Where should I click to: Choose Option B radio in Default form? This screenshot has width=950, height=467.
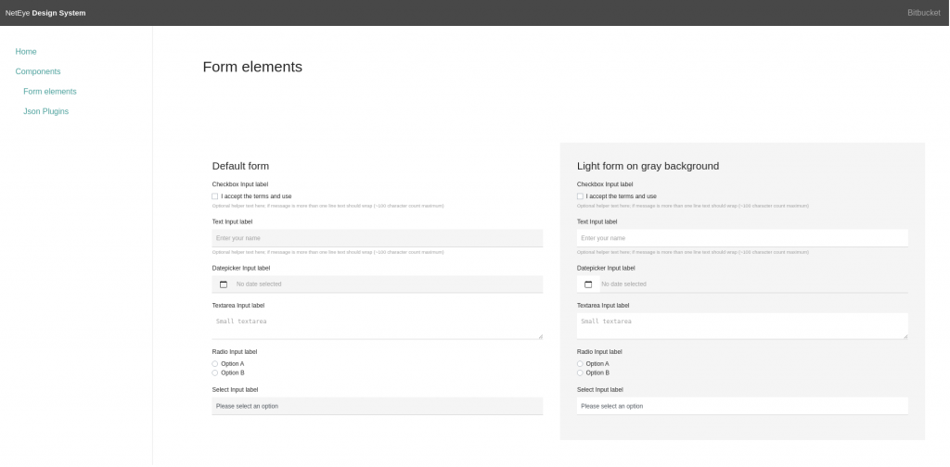point(215,372)
